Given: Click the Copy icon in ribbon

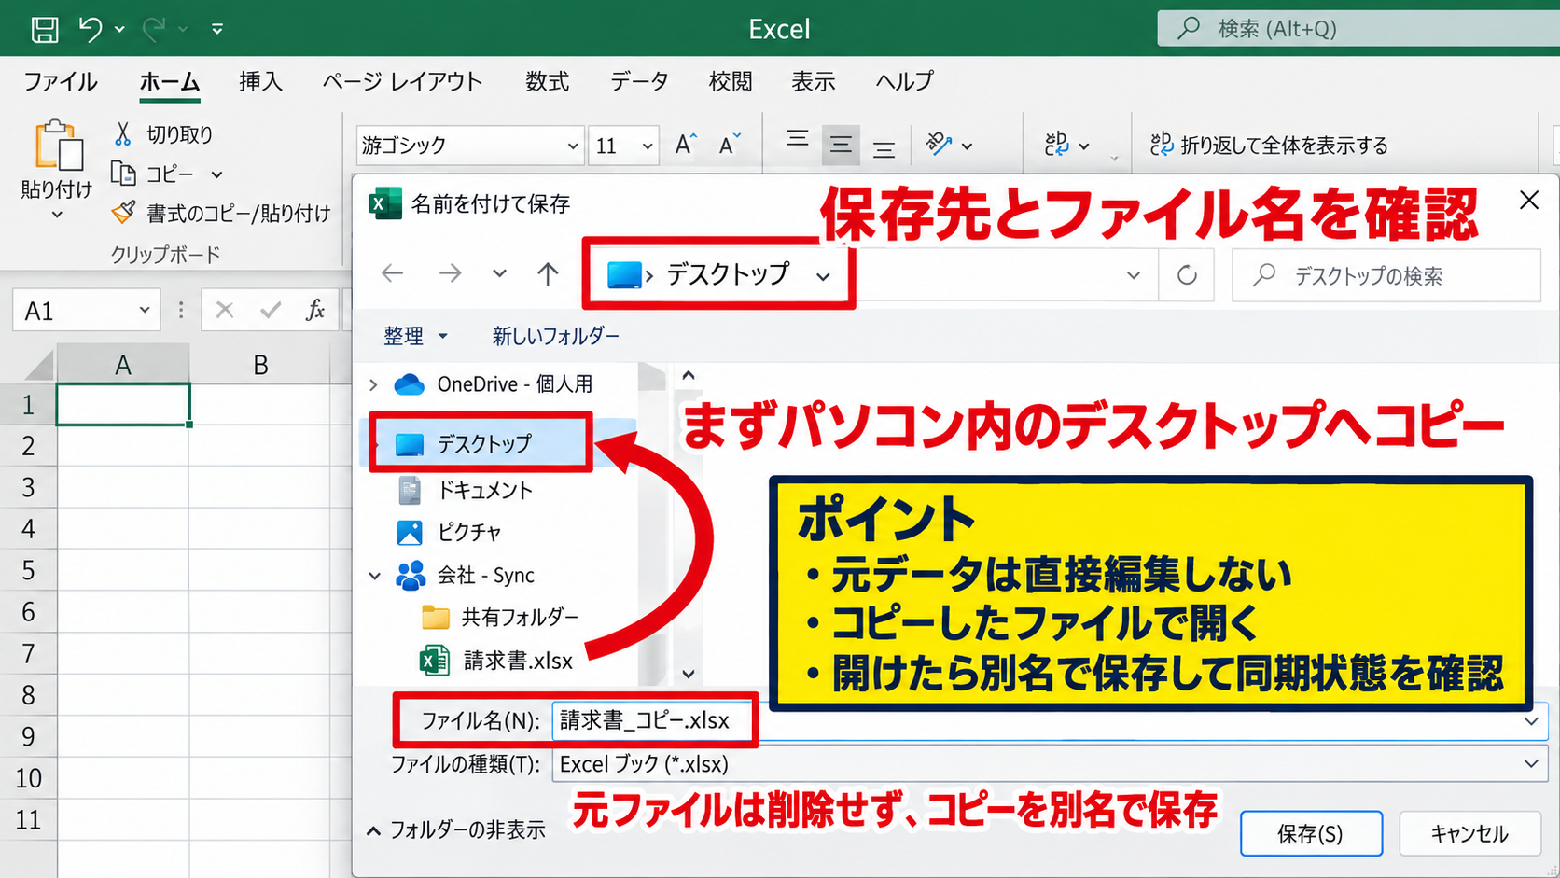Looking at the screenshot, I should (x=123, y=174).
